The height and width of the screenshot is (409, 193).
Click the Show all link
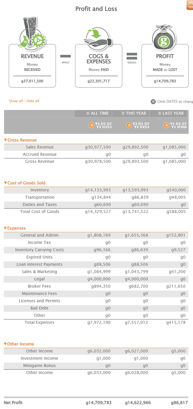(16, 101)
